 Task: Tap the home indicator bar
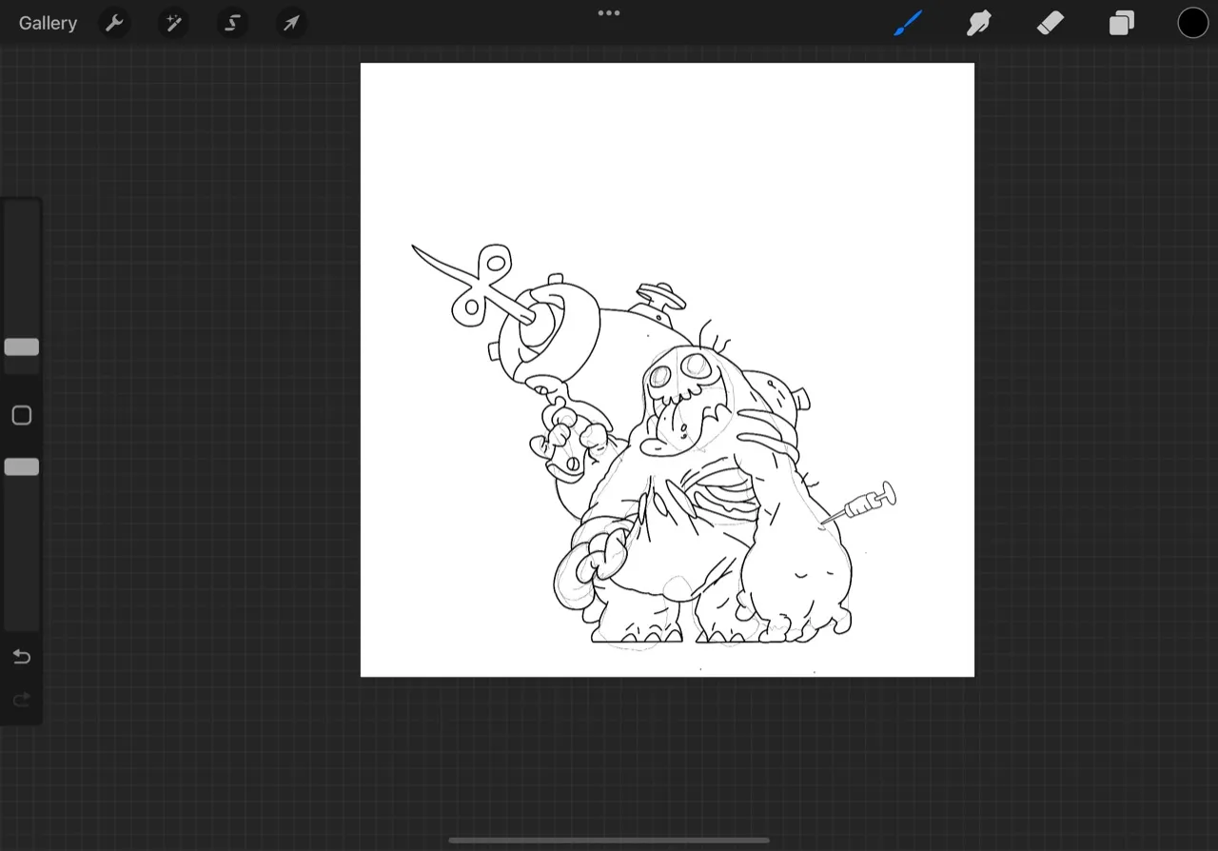[609, 841]
